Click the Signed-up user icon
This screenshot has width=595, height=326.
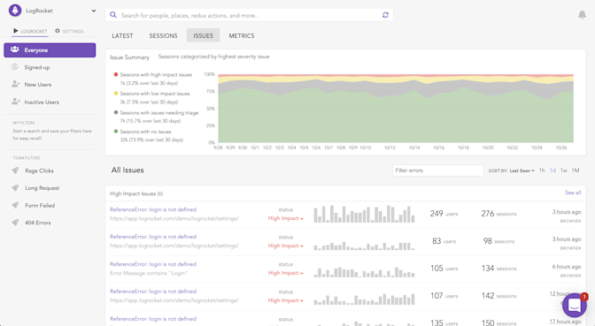pos(15,67)
